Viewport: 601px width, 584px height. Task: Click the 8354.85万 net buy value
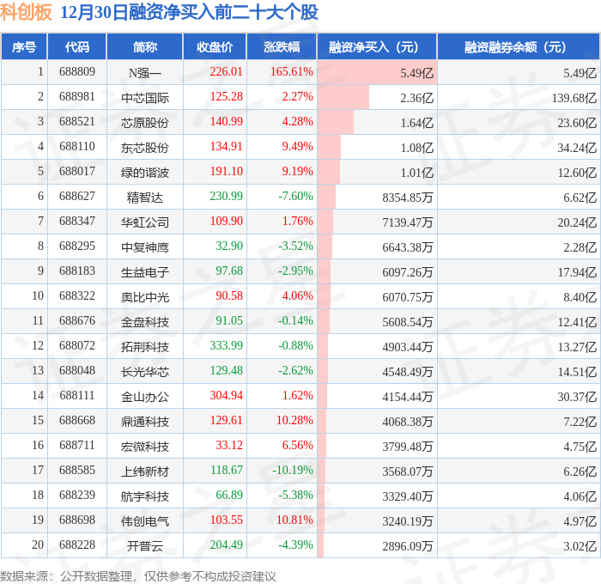[408, 198]
